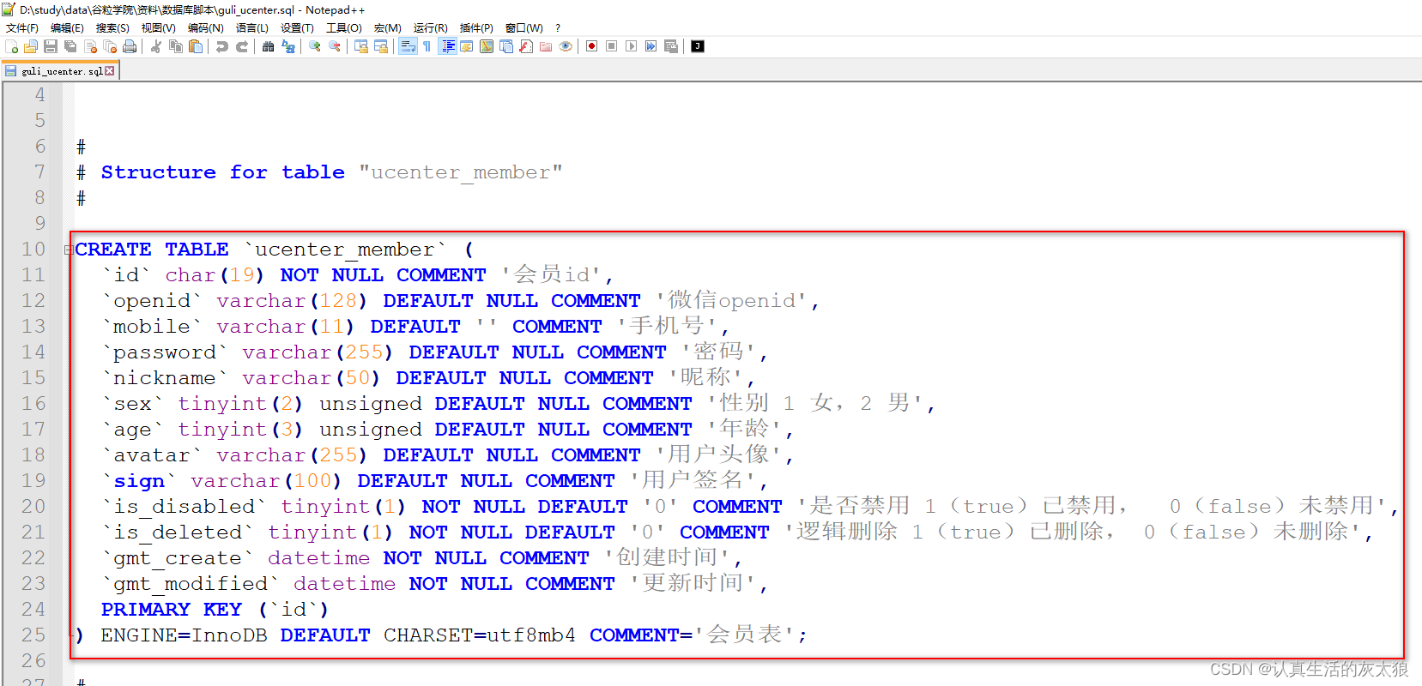Toggle show all characters pilcrow icon
This screenshot has height=686, width=1422.
427,46
